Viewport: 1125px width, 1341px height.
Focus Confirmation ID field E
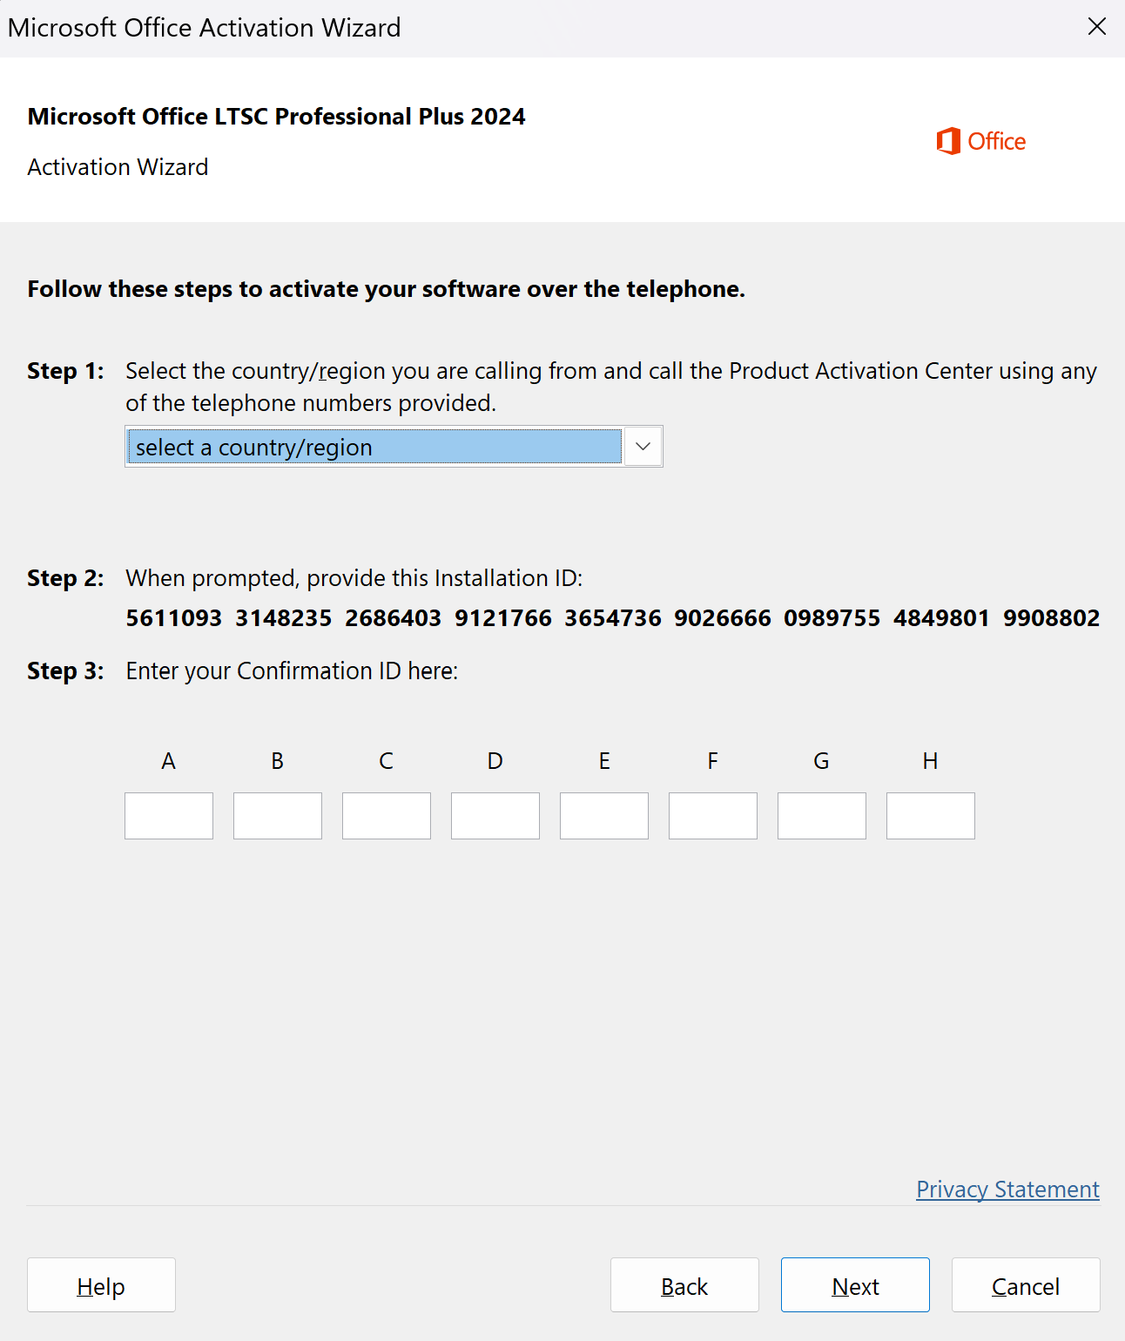pyautogui.click(x=604, y=816)
